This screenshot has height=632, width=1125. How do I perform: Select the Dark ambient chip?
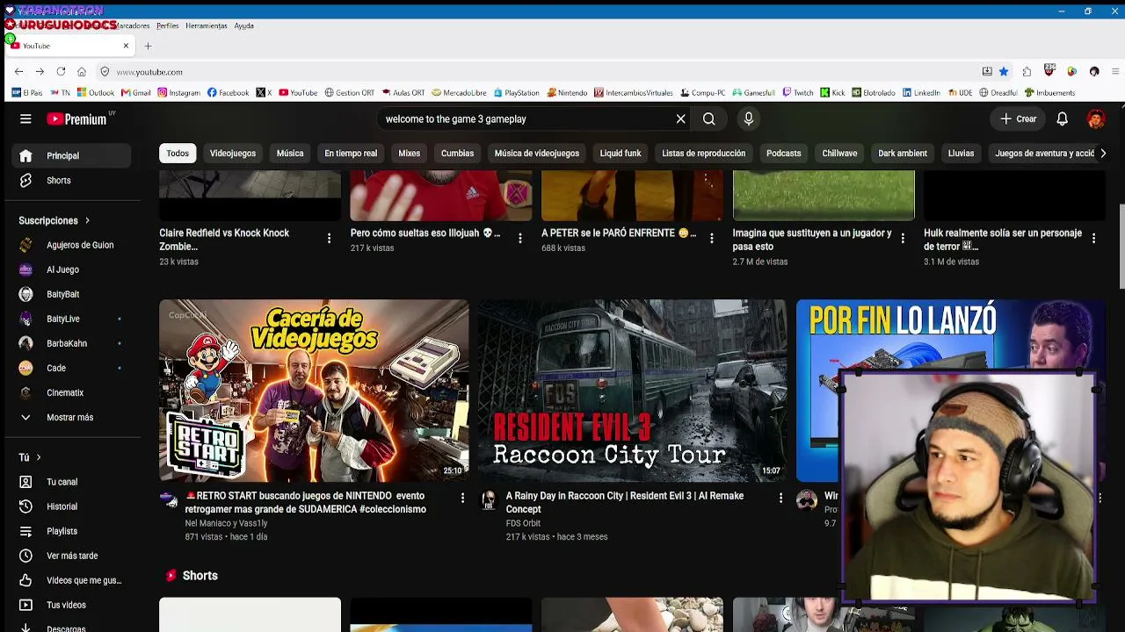[903, 154]
